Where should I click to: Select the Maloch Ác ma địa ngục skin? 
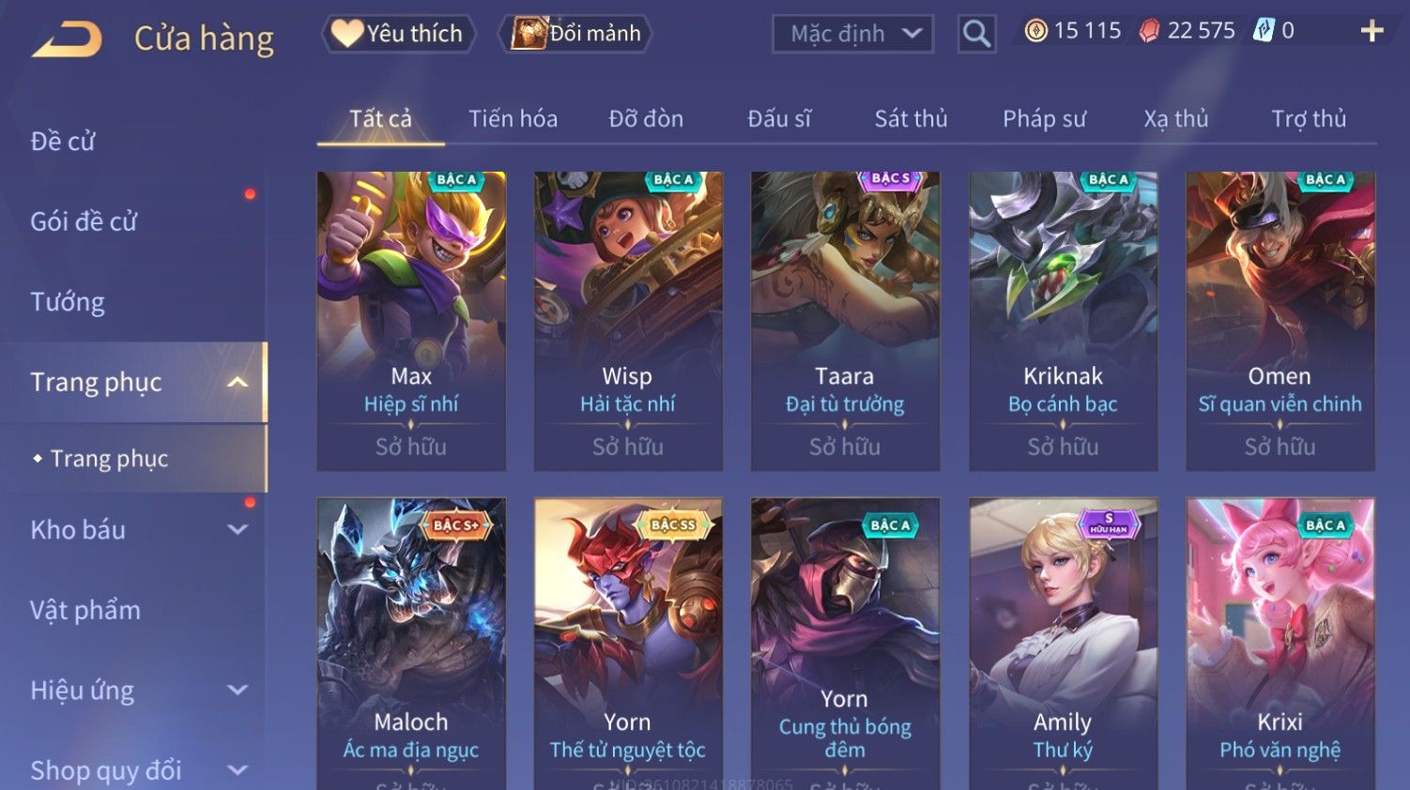411,644
